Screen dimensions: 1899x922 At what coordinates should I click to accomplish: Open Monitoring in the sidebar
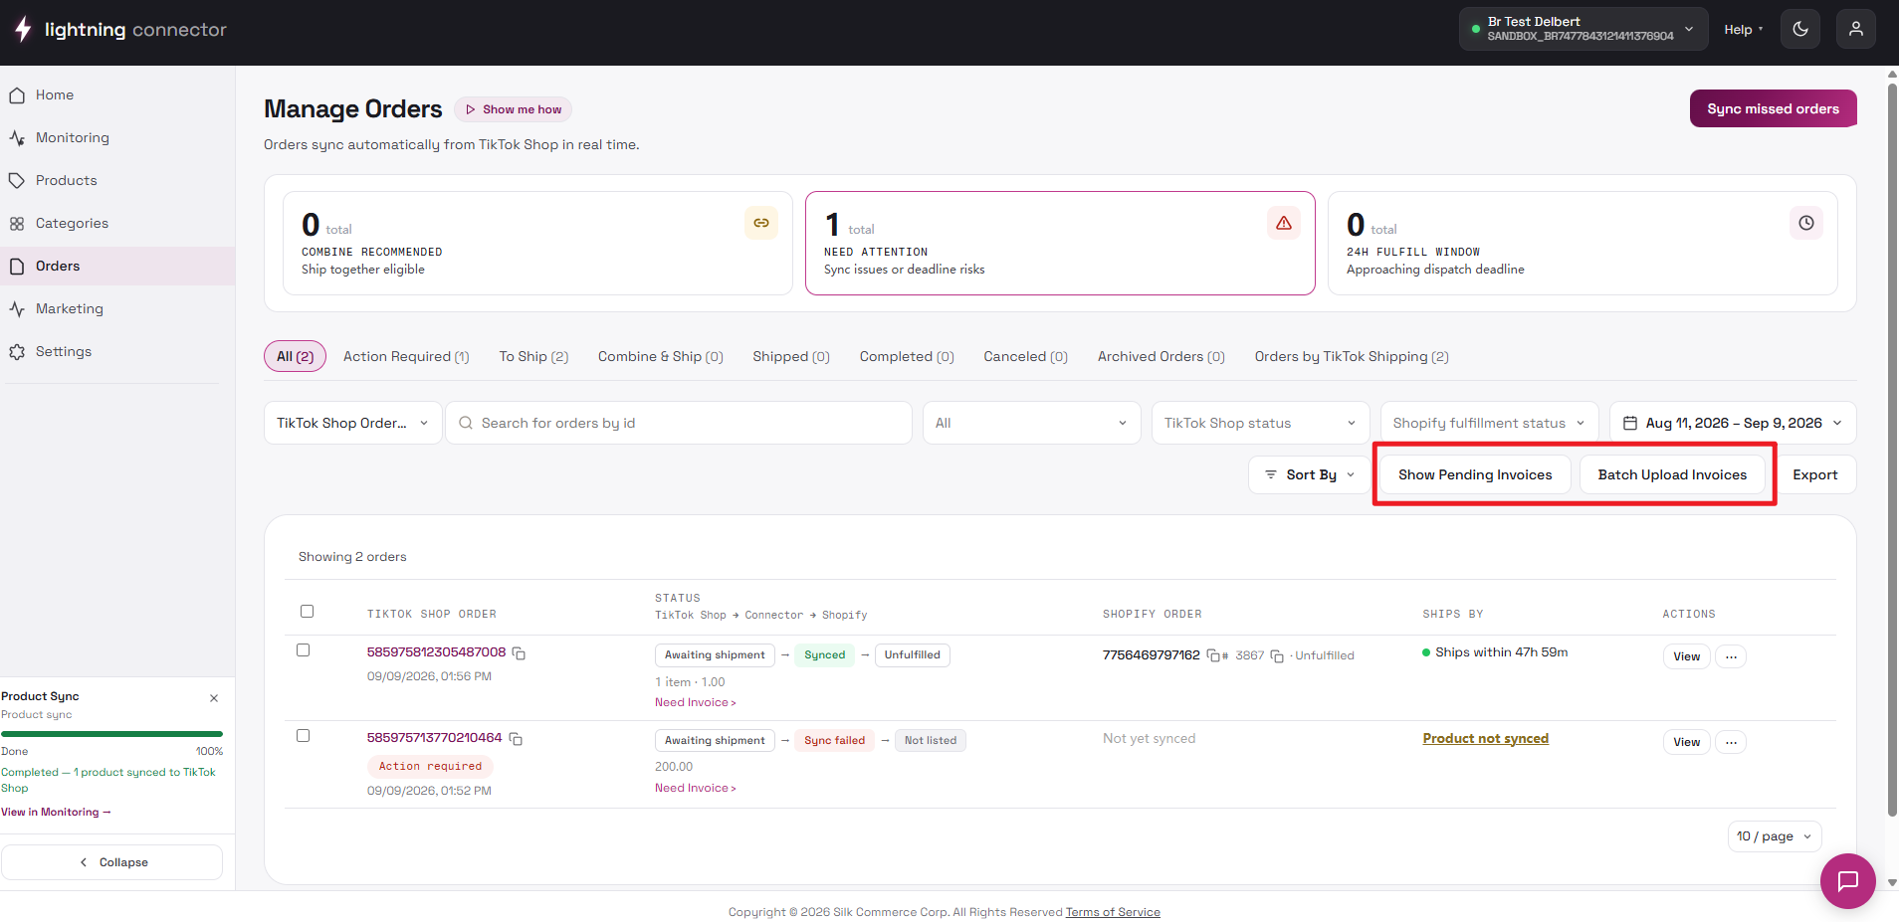click(117, 138)
